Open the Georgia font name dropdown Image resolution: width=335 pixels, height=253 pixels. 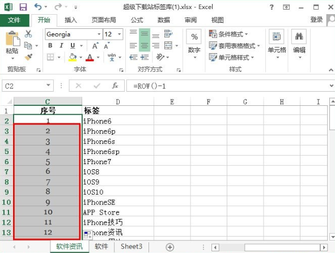(x=99, y=34)
